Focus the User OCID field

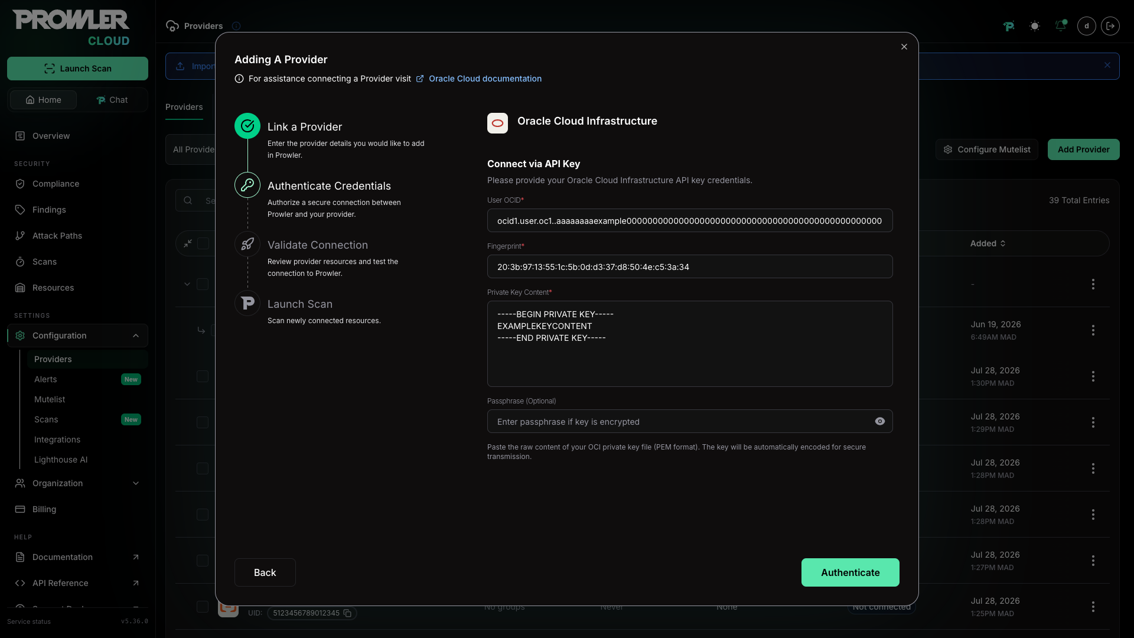click(x=689, y=220)
